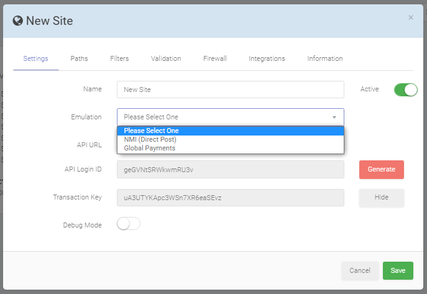
Task: Open the Emulation select box
Action: coord(231,117)
